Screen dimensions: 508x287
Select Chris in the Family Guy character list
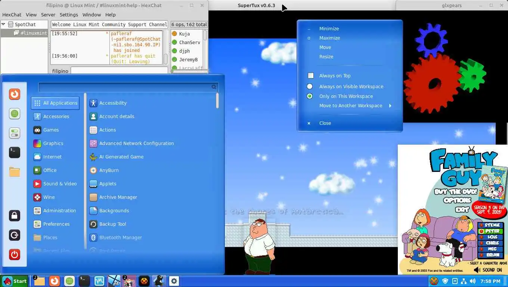[490, 243]
